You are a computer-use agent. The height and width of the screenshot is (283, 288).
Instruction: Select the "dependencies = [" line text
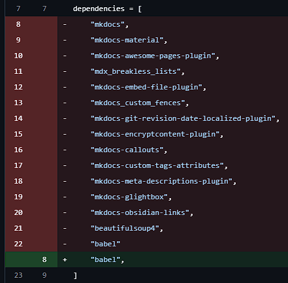pos(107,8)
